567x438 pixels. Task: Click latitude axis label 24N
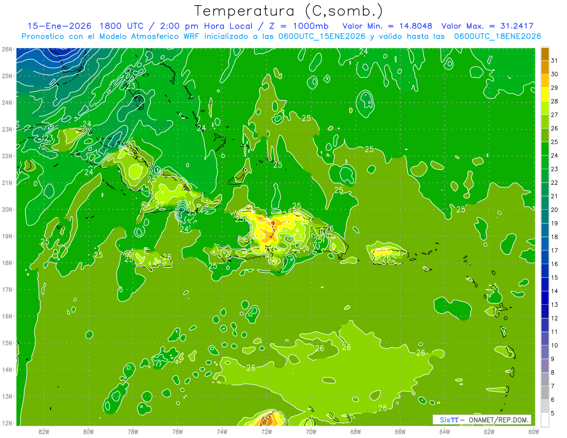[x=7, y=103]
